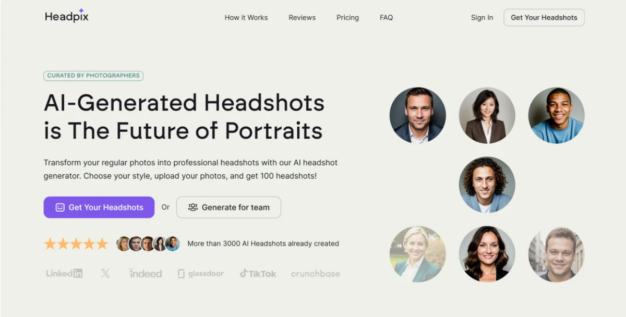Click the Headpix logo
Screen dimensions: 626x317
[x=66, y=16]
